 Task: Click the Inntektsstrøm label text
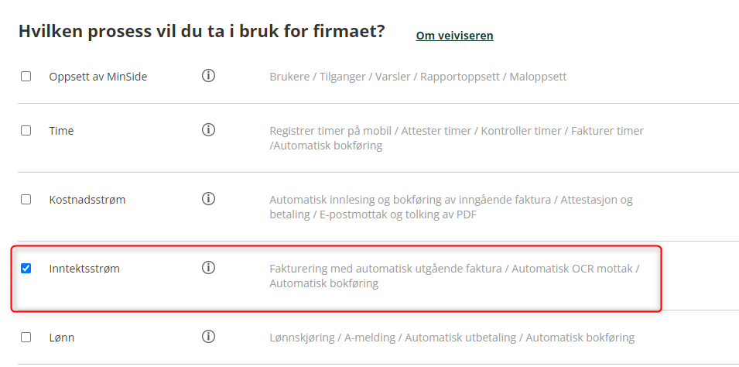point(84,269)
